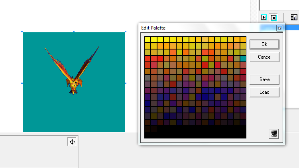This screenshot has width=299, height=168.
Task: Close the Edit Palette dialog window
Action: pos(279,28)
